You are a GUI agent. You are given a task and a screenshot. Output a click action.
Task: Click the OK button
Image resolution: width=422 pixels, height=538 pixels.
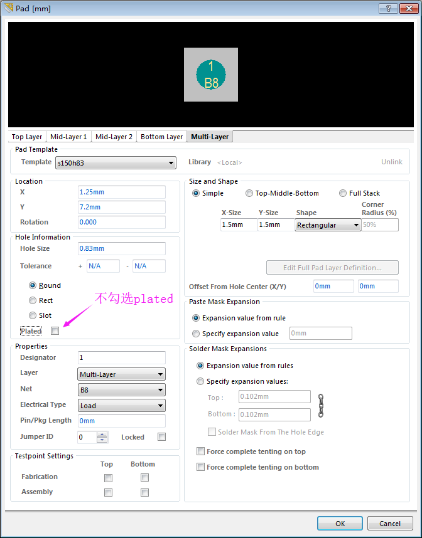pos(340,523)
